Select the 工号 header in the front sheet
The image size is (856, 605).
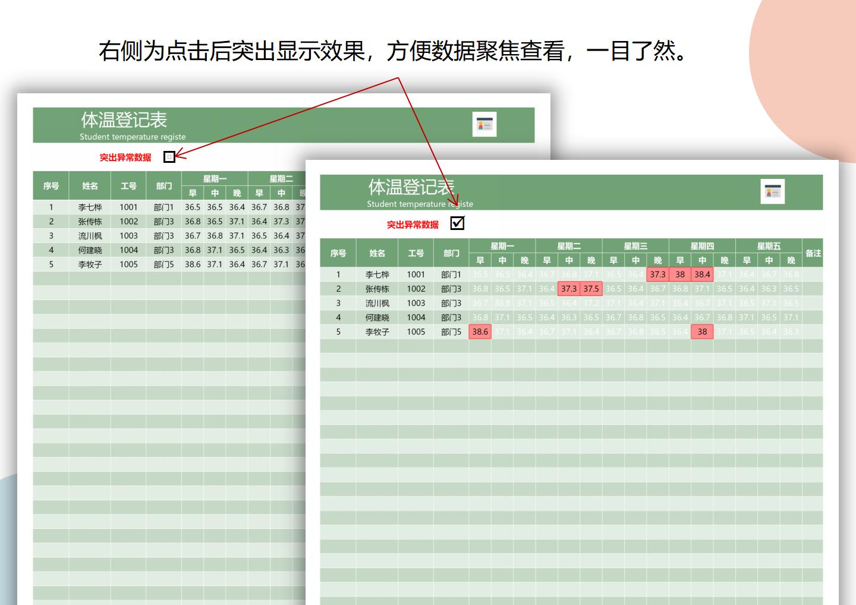[416, 253]
